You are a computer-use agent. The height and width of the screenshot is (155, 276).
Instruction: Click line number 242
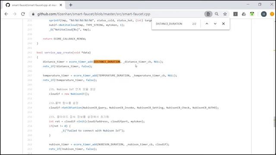pyautogui.click(x=30, y=53)
